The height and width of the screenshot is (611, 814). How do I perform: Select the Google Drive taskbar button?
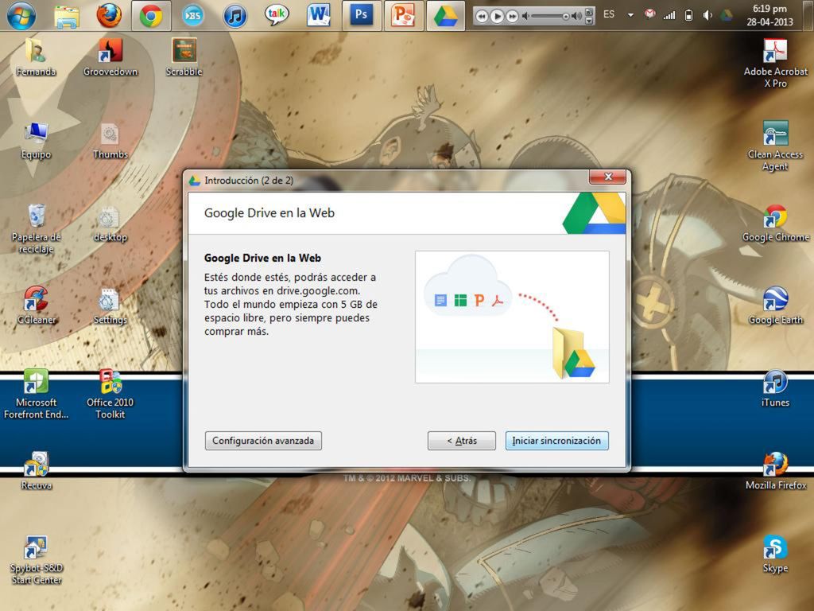click(445, 16)
